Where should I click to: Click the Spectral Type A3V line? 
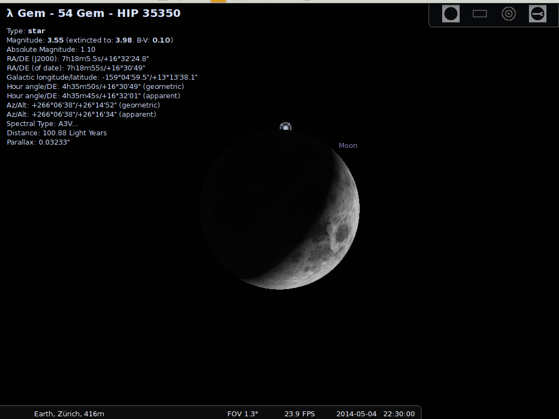[42, 124]
